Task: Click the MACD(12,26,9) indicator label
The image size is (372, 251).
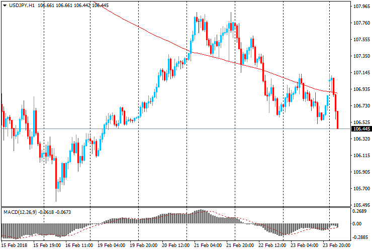Action: [x=20, y=212]
